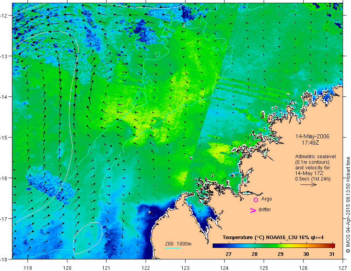
Task: Click the 'drifter' legend label
Action: (x=264, y=210)
